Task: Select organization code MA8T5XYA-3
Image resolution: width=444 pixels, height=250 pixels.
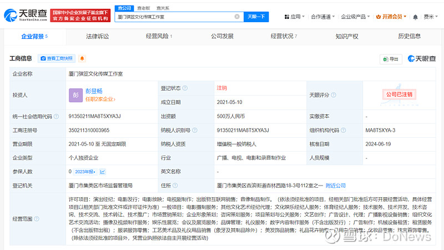Action: click(380, 131)
